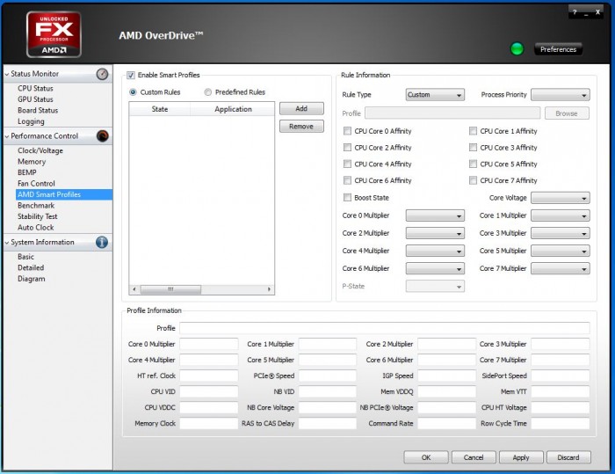
Task: Enable the Boost State checkbox
Action: [x=347, y=198]
